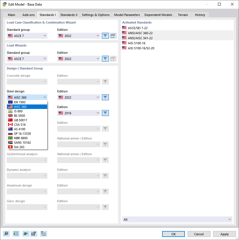Viewport: 239px width, 240px height.
Task: Confirm with the OK button
Action: 174,234
